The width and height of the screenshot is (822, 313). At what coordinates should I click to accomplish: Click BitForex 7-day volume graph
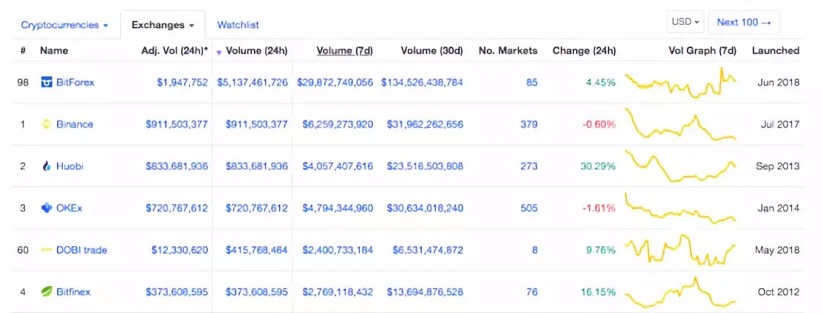tap(680, 82)
